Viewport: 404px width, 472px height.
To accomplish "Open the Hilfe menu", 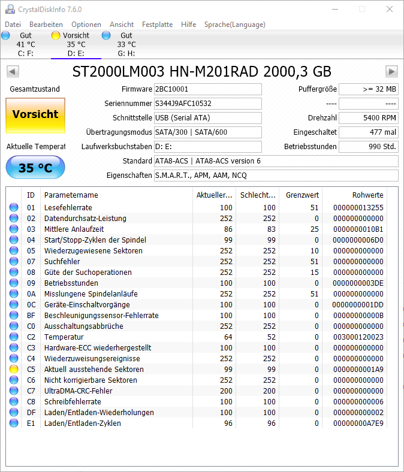I will (188, 25).
